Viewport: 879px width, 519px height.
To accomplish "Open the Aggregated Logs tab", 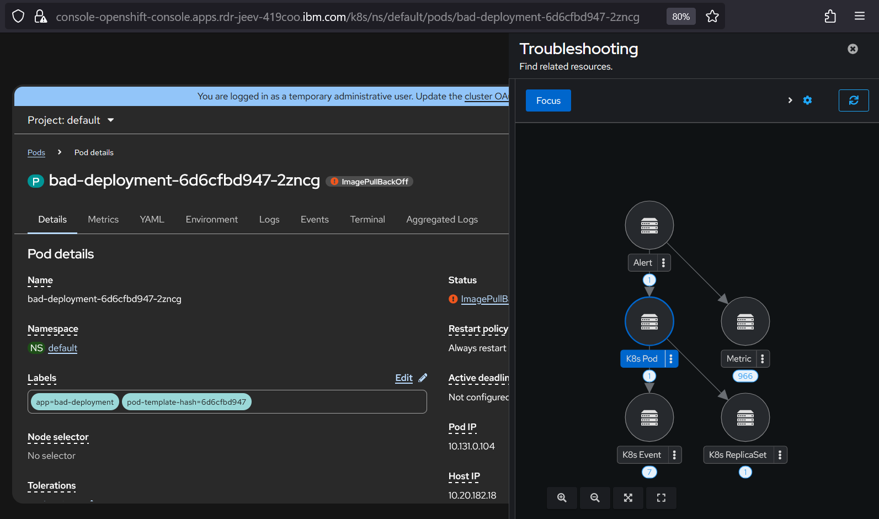I will 442,219.
